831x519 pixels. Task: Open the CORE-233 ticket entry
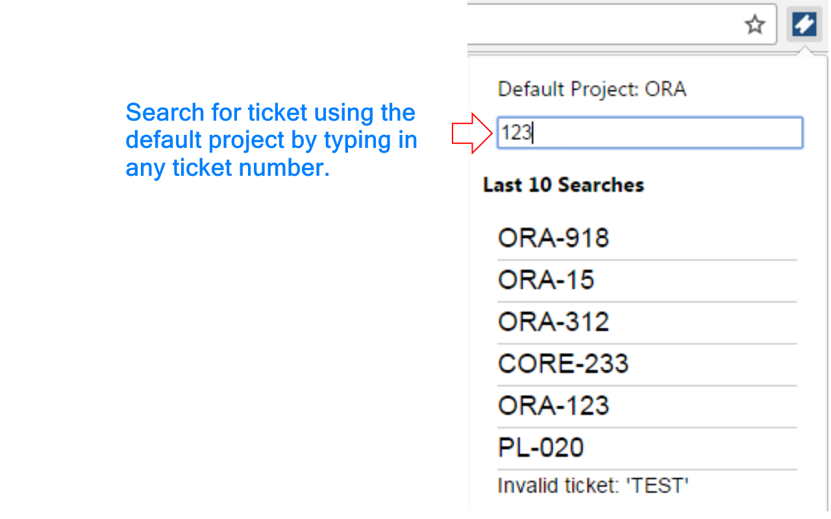pos(562,363)
